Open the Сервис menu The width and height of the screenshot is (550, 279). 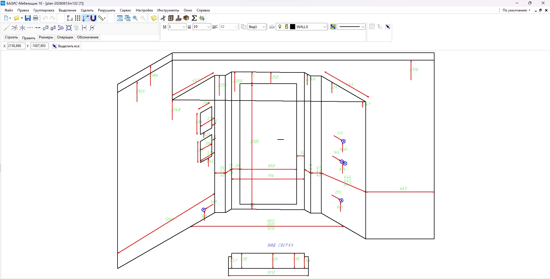126,10
